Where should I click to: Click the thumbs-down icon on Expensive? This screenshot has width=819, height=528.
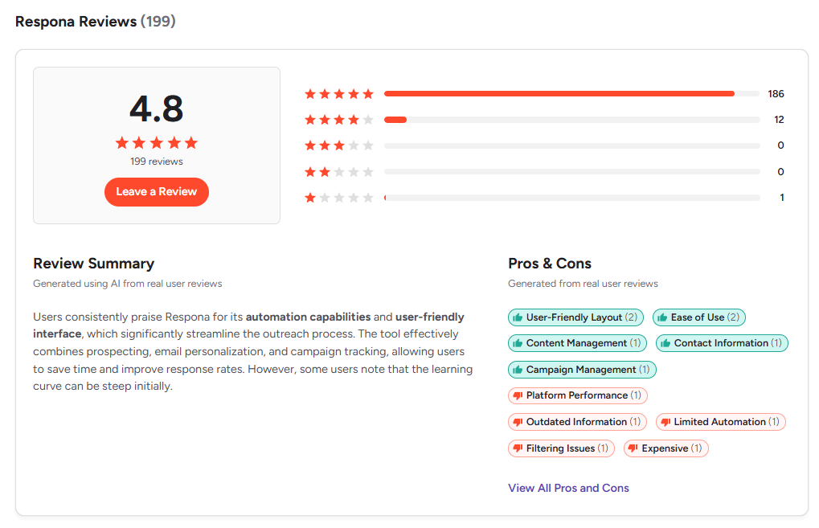(x=634, y=448)
